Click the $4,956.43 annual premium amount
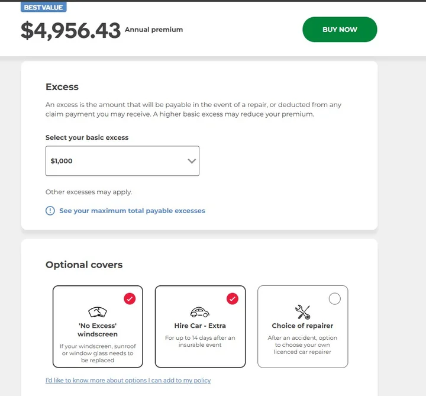Screen dimensions: 426x396 point(70,31)
